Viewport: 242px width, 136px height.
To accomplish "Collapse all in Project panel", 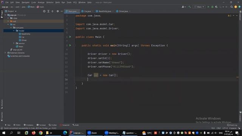I will [53, 11].
